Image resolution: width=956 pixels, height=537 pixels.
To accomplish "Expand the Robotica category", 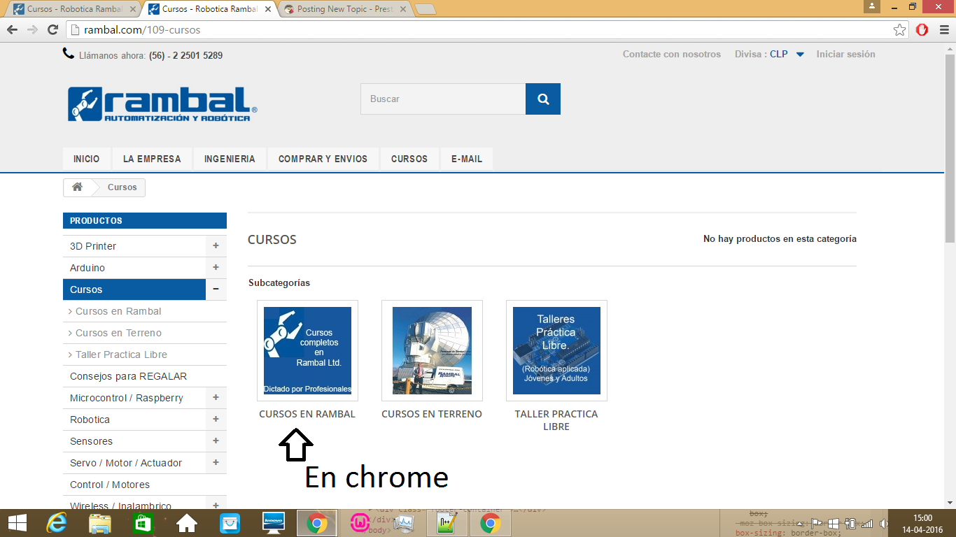I will coord(216,420).
